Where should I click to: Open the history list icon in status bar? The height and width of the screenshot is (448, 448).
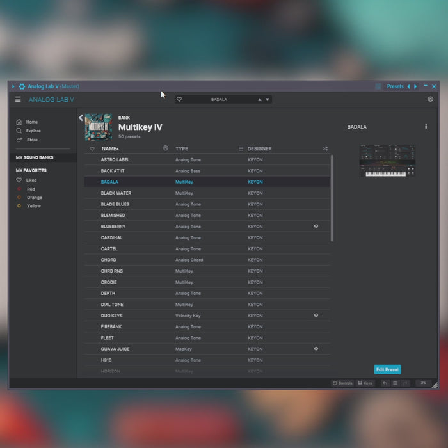[x=395, y=383]
